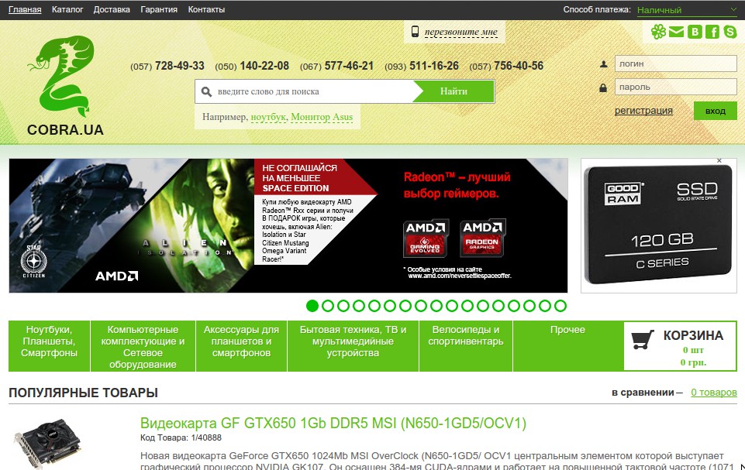Select the third banner slider dot
Image resolution: width=745 pixels, height=470 pixels.
click(x=343, y=306)
